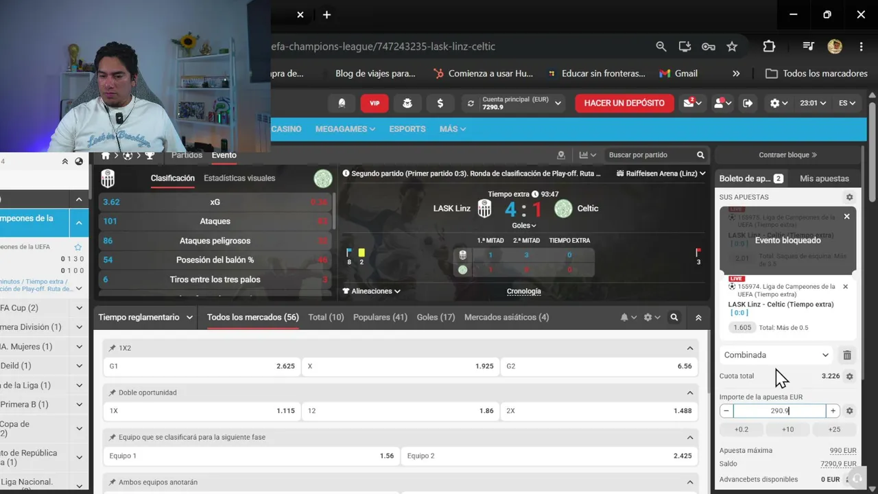The height and width of the screenshot is (494, 878).
Task: Open the site settings gear in header
Action: point(779,103)
